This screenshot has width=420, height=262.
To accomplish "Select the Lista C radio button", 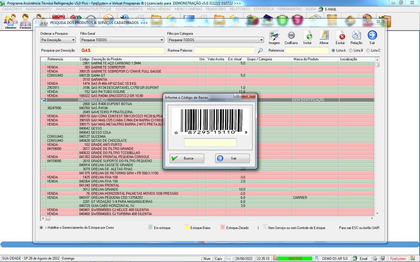I will coord(368,50).
